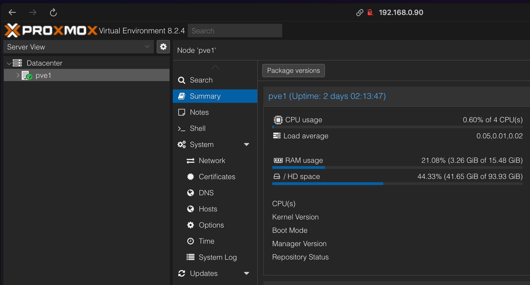The height and width of the screenshot is (285, 530).
Task: Click the Repository Status label
Action: click(x=300, y=257)
